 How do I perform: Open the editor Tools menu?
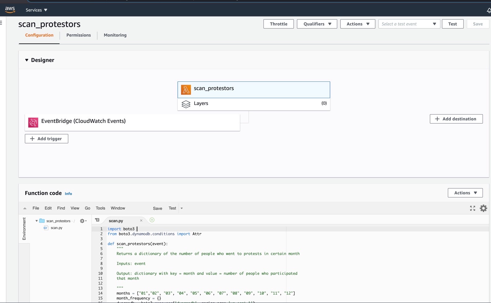tap(100, 208)
